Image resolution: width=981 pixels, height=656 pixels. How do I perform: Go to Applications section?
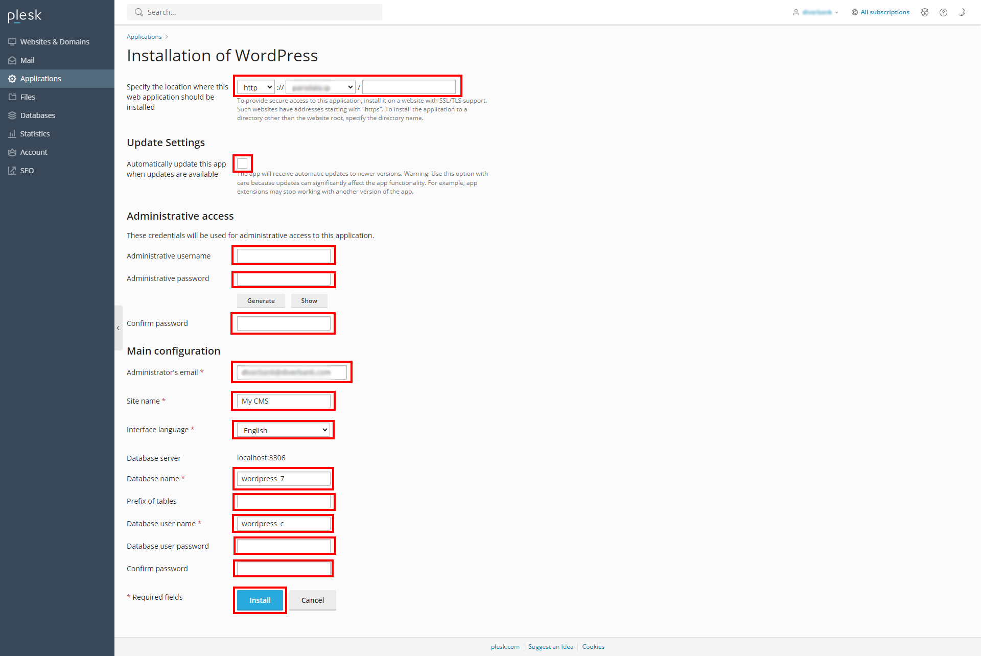coord(57,79)
